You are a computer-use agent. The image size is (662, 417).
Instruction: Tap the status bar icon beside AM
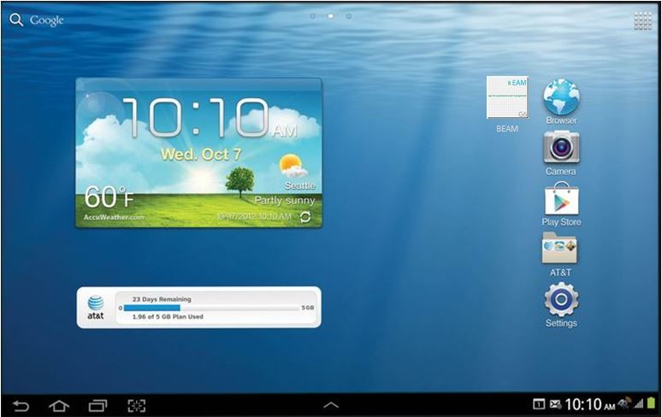[x=624, y=402]
